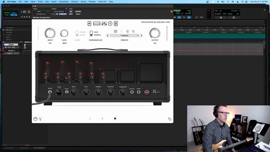270x152 pixels.
Task: Click the Bypass button in plugin header
Action: coord(78,11)
